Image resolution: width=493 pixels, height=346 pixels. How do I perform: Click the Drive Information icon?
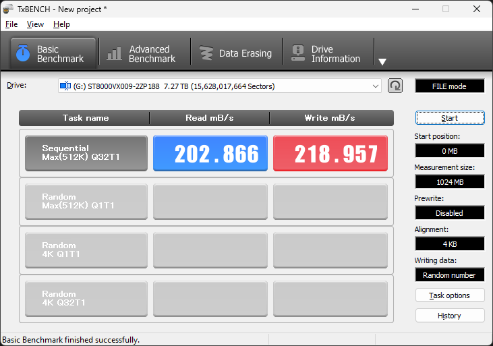(297, 53)
